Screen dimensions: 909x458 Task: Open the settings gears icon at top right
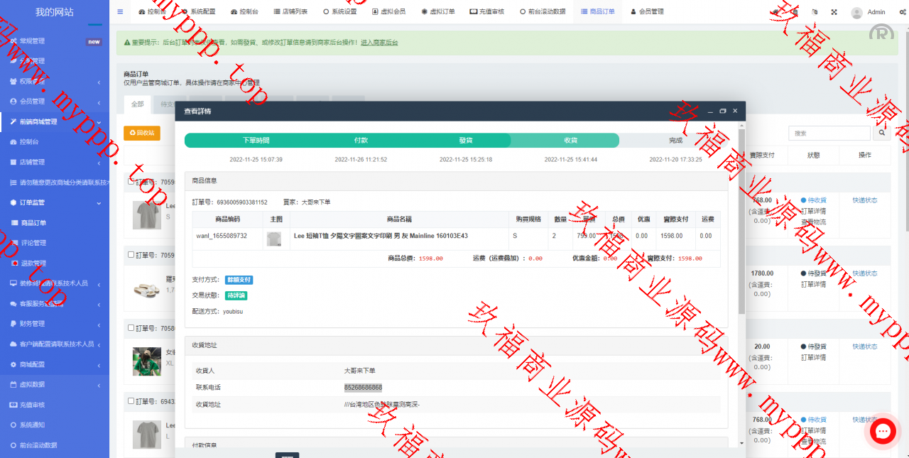(904, 12)
